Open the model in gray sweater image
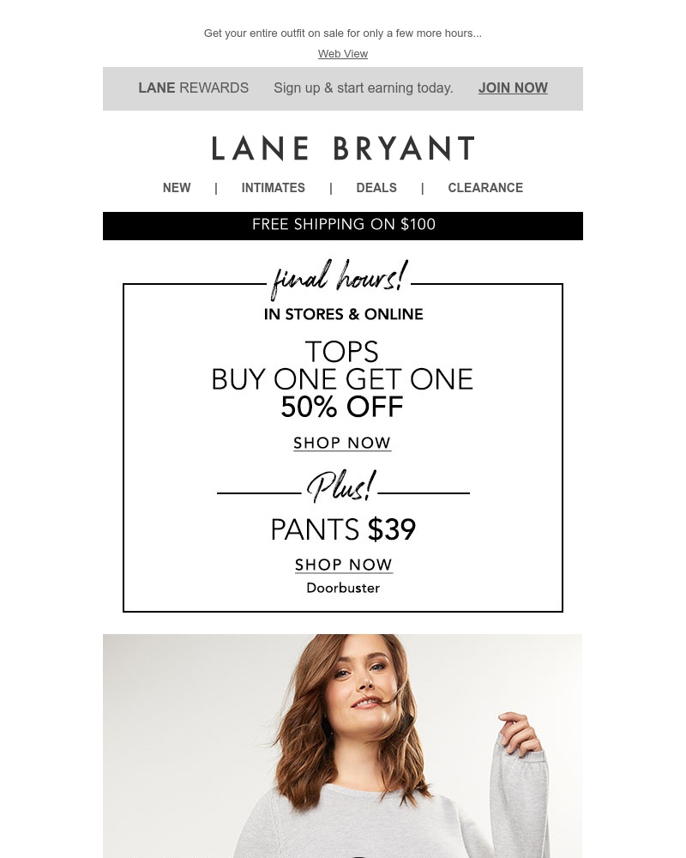 (x=342, y=746)
